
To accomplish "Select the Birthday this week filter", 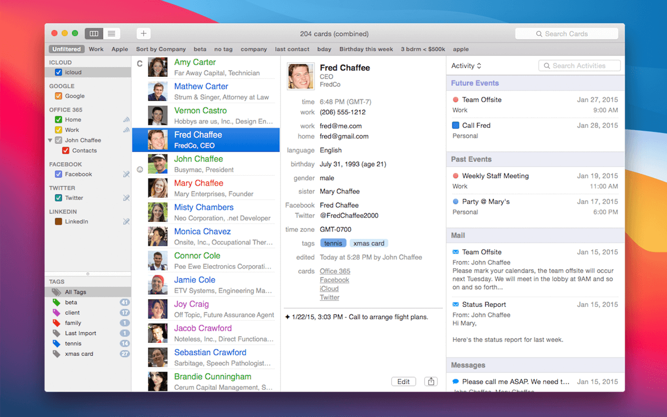I will click(366, 49).
